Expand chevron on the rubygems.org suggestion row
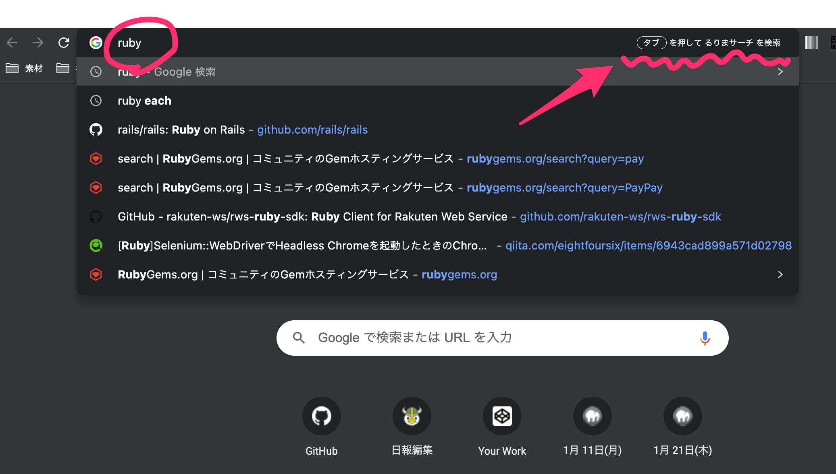 point(780,274)
